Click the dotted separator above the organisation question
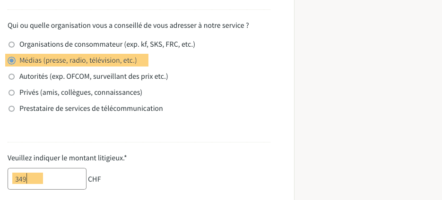 pyautogui.click(x=139, y=9)
